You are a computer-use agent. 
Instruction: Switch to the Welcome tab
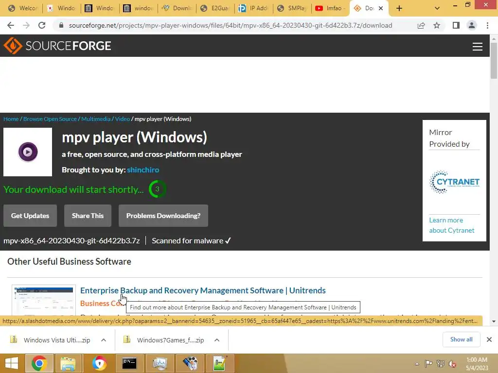[22, 8]
